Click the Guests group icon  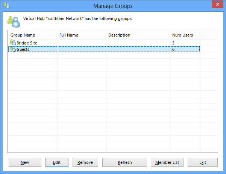pyautogui.click(x=13, y=49)
